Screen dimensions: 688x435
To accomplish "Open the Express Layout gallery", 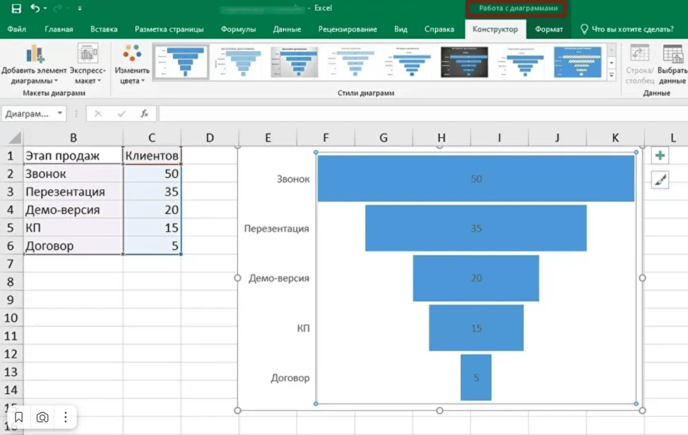I will (87, 65).
